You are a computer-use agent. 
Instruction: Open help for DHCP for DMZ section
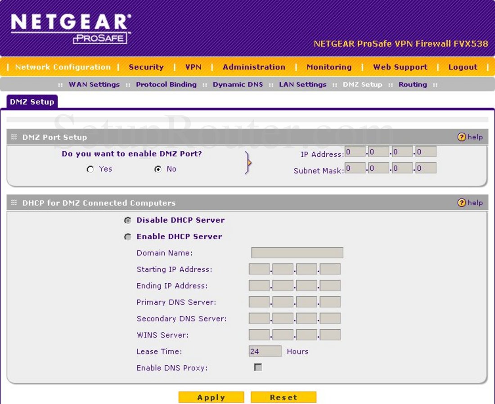471,203
